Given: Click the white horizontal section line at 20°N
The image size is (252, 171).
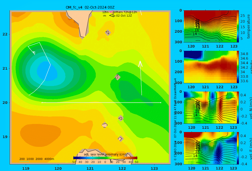Looking at the screenshot, I should tap(101, 103).
